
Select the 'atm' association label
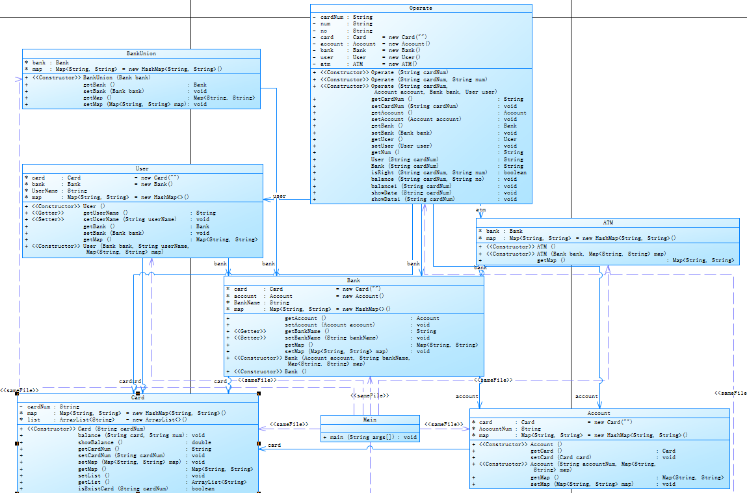pos(480,210)
